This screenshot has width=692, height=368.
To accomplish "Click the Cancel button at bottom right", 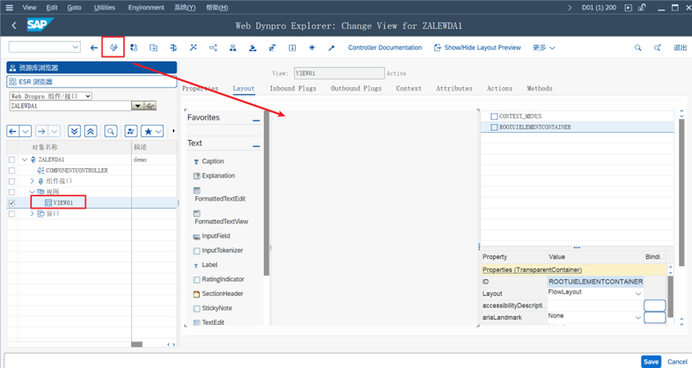I will [x=678, y=362].
